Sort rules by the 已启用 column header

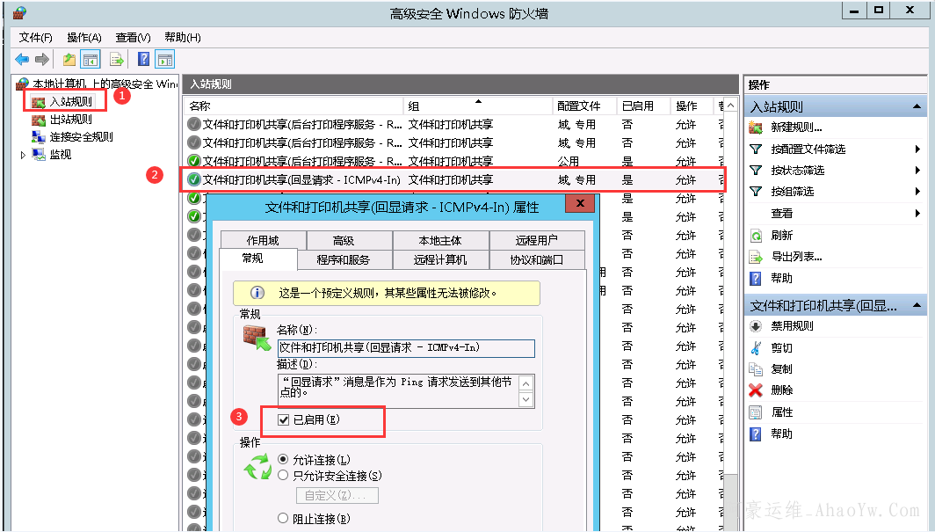643,106
